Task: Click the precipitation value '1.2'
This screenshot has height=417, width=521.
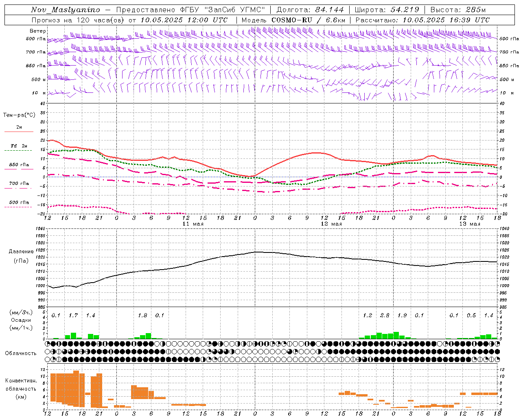Action: pyautogui.click(x=368, y=316)
